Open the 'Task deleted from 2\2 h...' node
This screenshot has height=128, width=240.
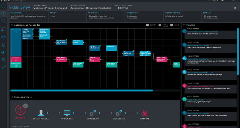coord(111,65)
